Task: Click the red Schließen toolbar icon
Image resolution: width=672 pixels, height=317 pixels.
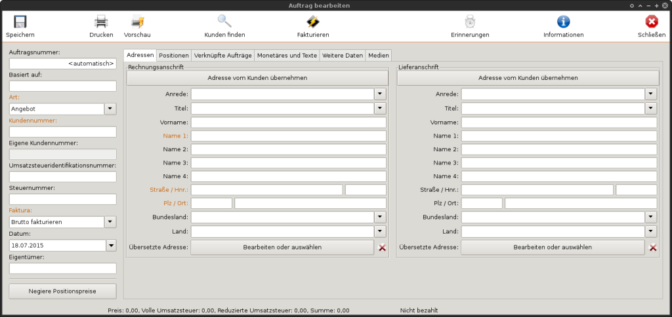Action: click(652, 22)
